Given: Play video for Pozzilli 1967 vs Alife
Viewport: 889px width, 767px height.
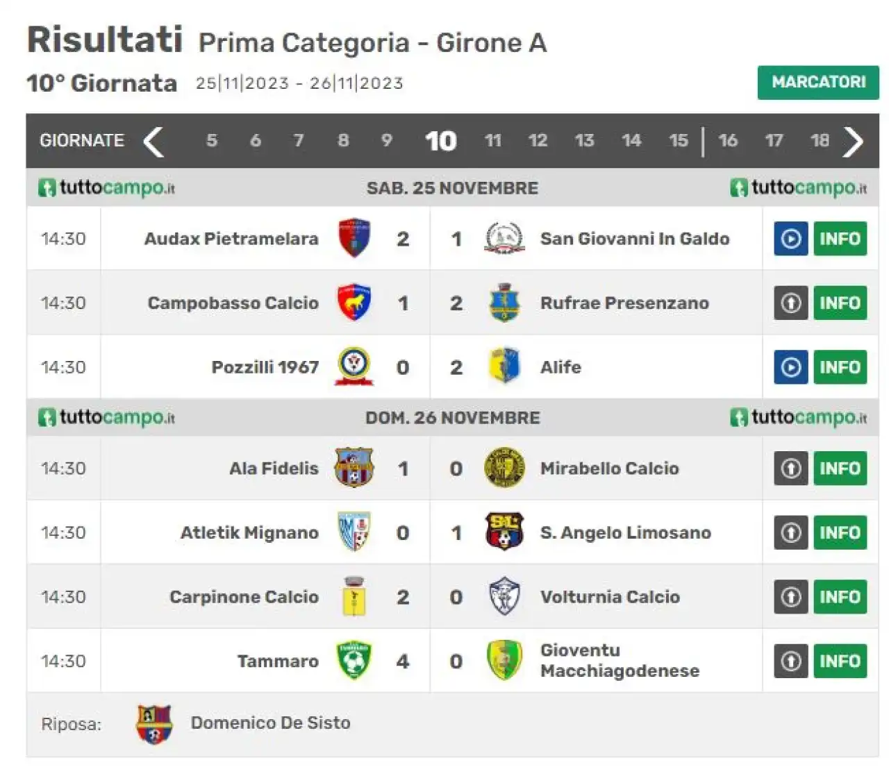Looking at the screenshot, I should tap(790, 367).
